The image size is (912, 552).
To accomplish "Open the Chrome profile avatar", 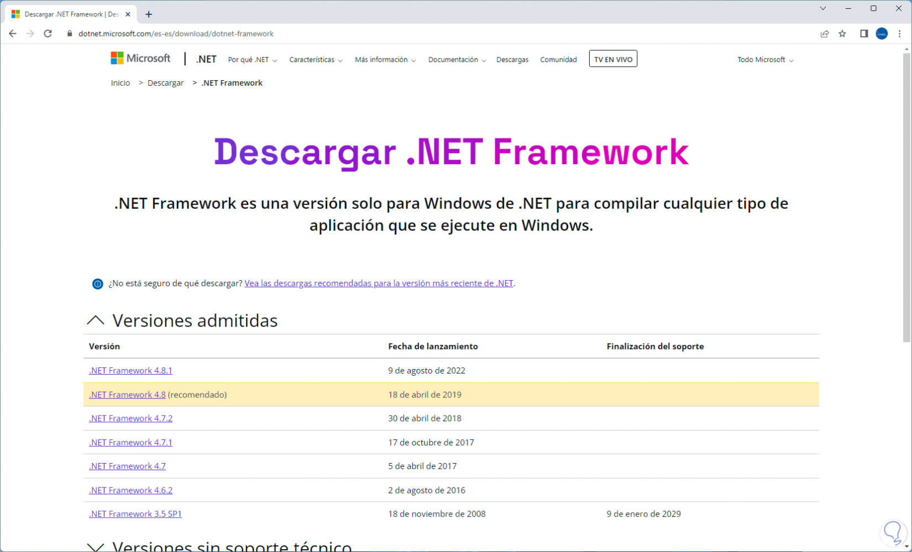I will [x=882, y=34].
